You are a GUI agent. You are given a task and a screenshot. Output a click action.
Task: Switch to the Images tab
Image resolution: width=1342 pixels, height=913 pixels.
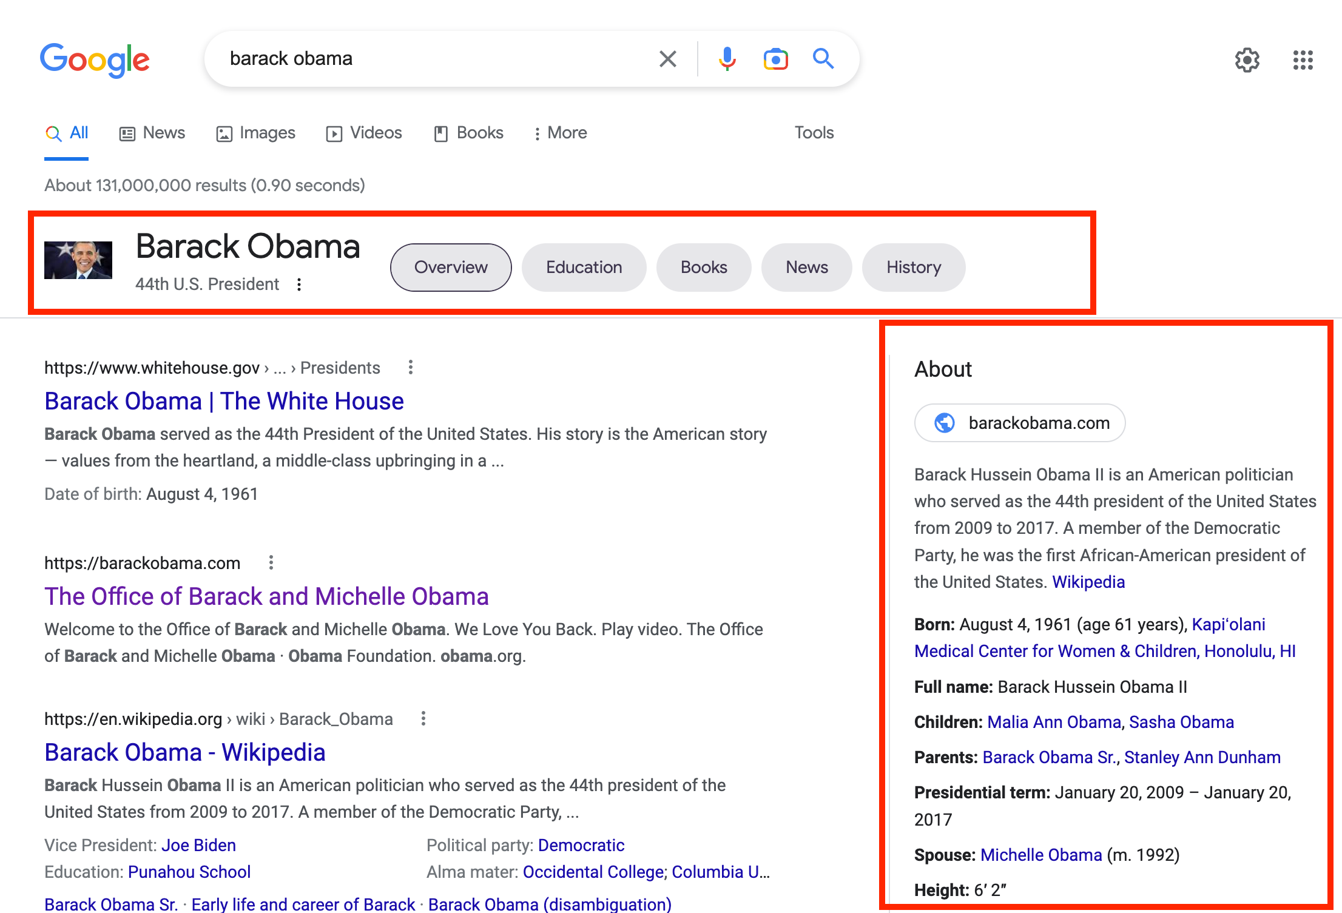coord(255,133)
